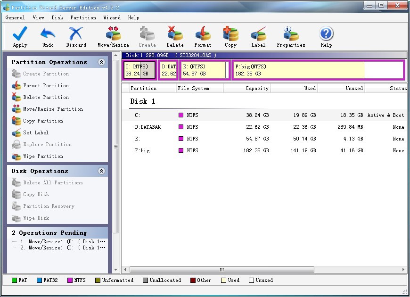The height and width of the screenshot is (297, 410).
Task: Click Copy Disk icon in sidebar
Action: click(x=16, y=194)
